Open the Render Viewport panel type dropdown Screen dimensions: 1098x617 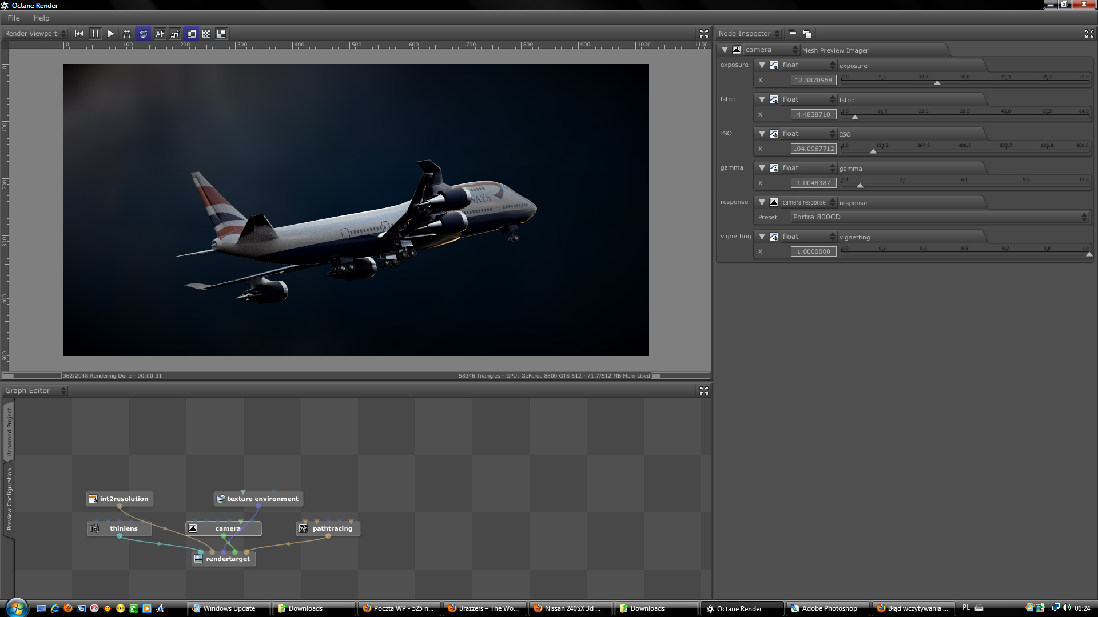[x=35, y=34]
